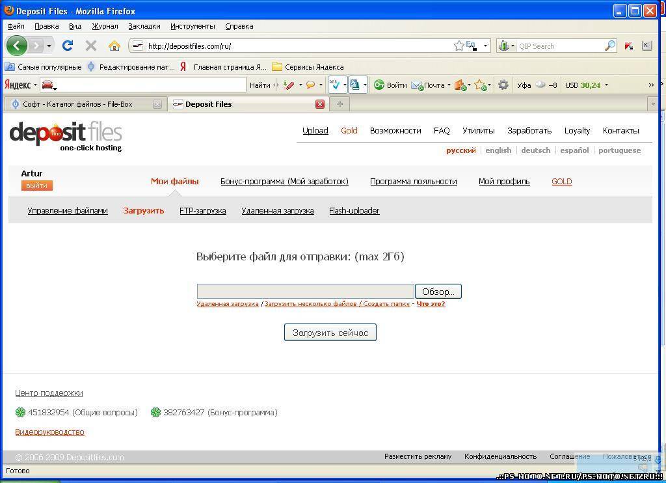Viewport: 666px width, 483px height.
Task: Click the Загрузить сейчас button
Action: (330, 333)
